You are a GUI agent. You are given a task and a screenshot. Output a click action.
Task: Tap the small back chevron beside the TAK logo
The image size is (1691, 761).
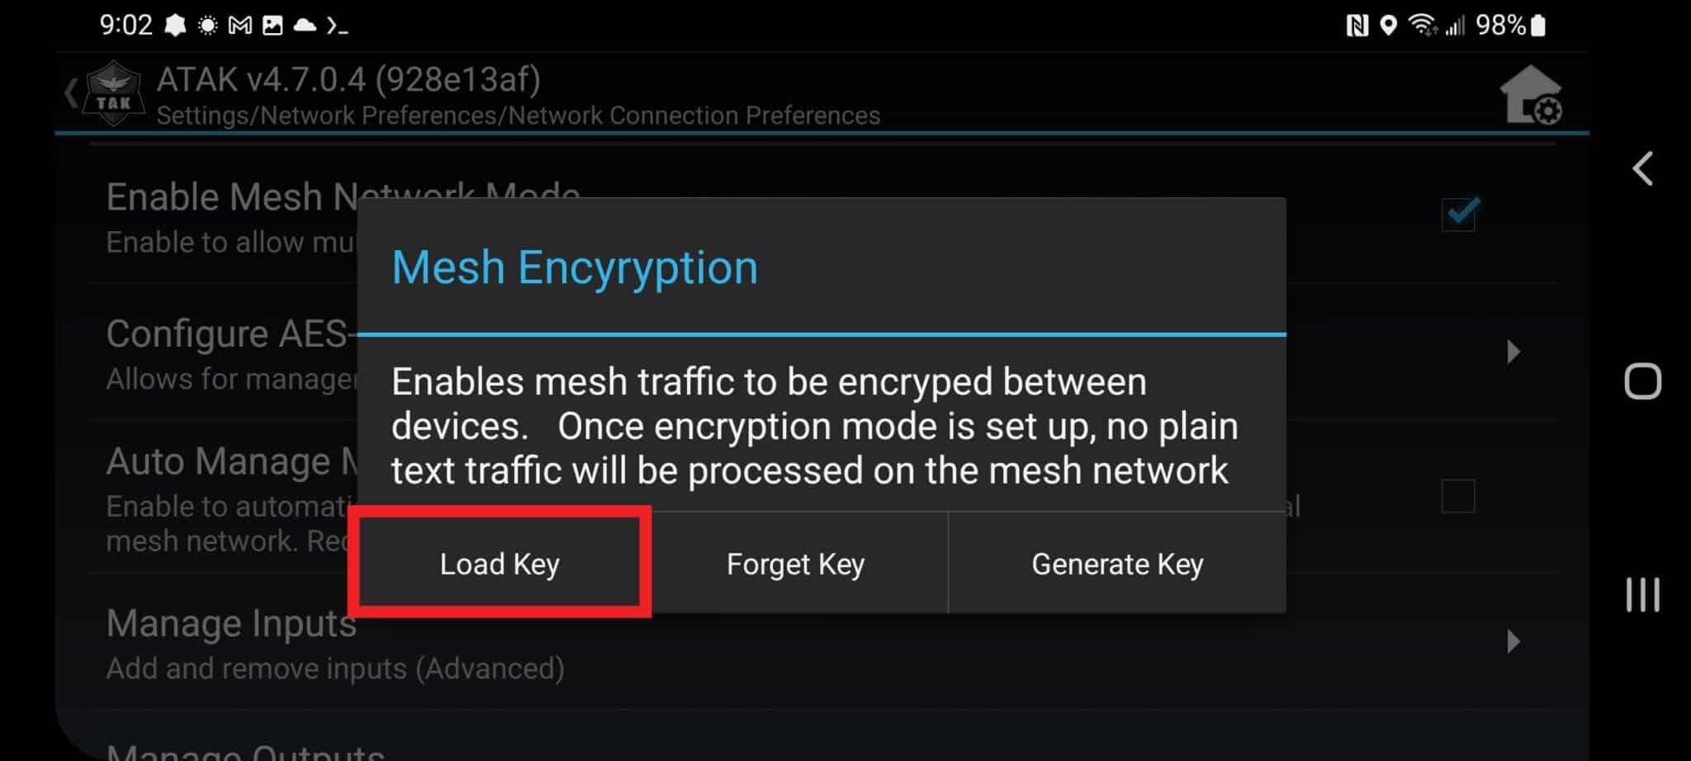click(71, 92)
